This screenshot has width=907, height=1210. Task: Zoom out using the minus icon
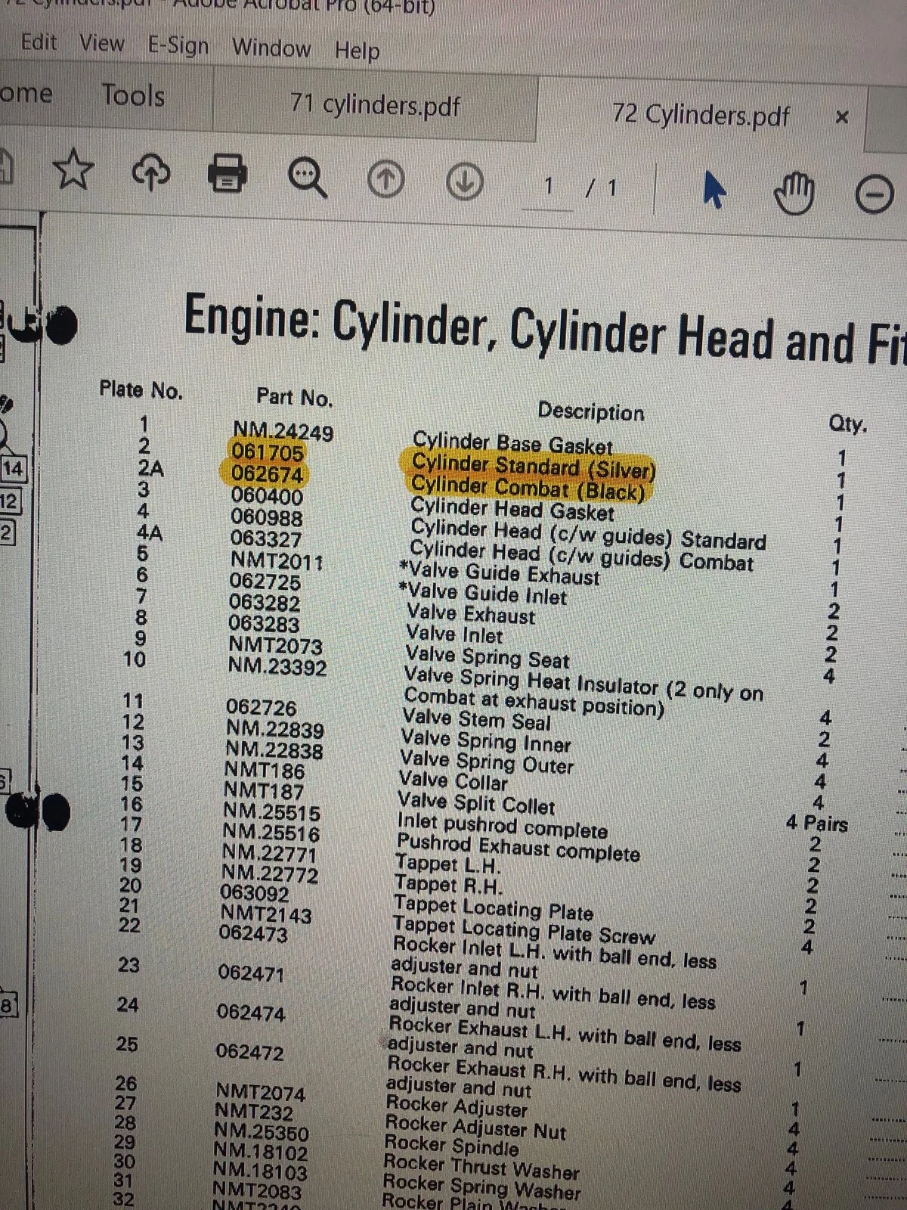coord(874,195)
